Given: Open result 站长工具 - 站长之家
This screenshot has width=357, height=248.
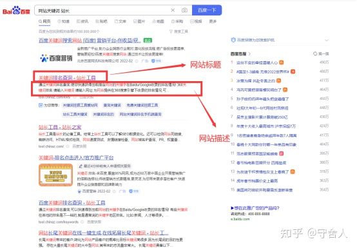Looking at the screenshot, I should tap(60, 127).
